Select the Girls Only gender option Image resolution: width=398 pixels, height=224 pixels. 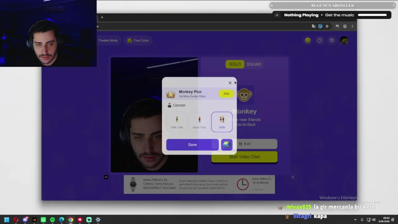(177, 122)
